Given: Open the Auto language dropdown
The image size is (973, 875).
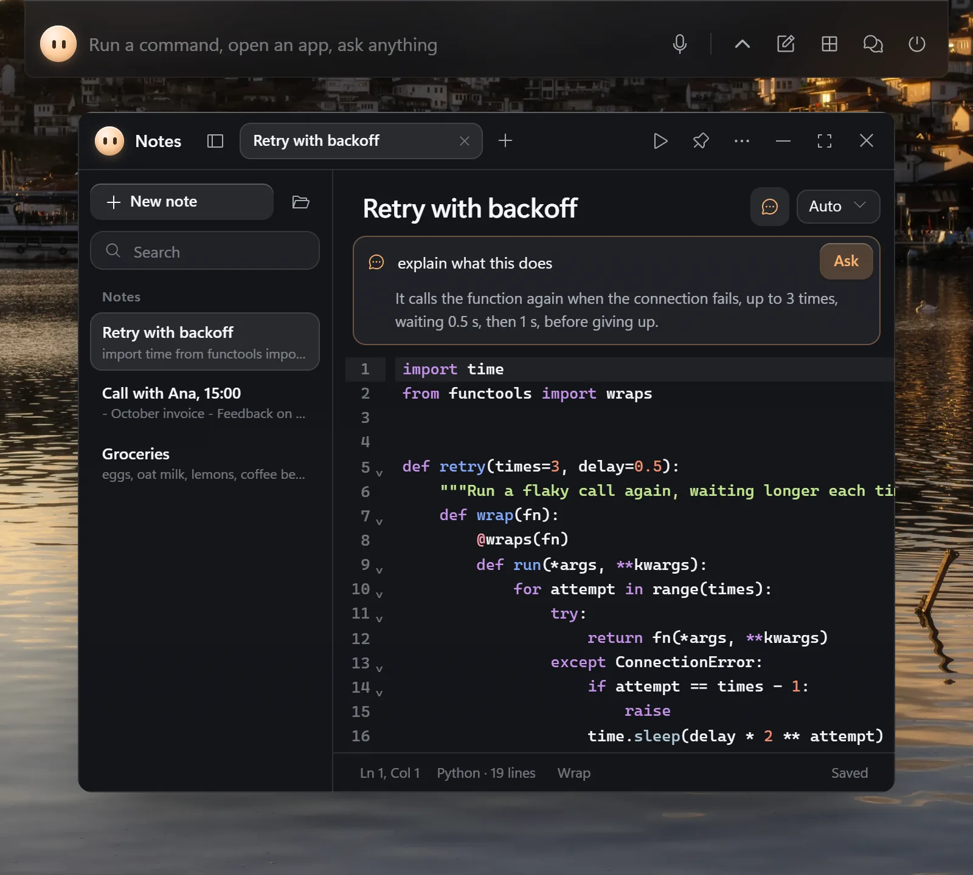Looking at the screenshot, I should [x=838, y=207].
